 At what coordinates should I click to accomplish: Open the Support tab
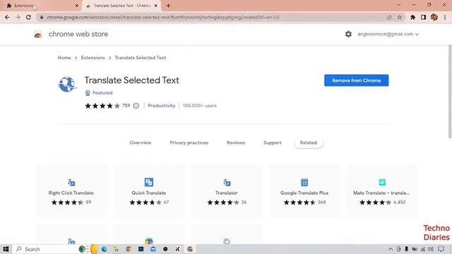point(273,143)
